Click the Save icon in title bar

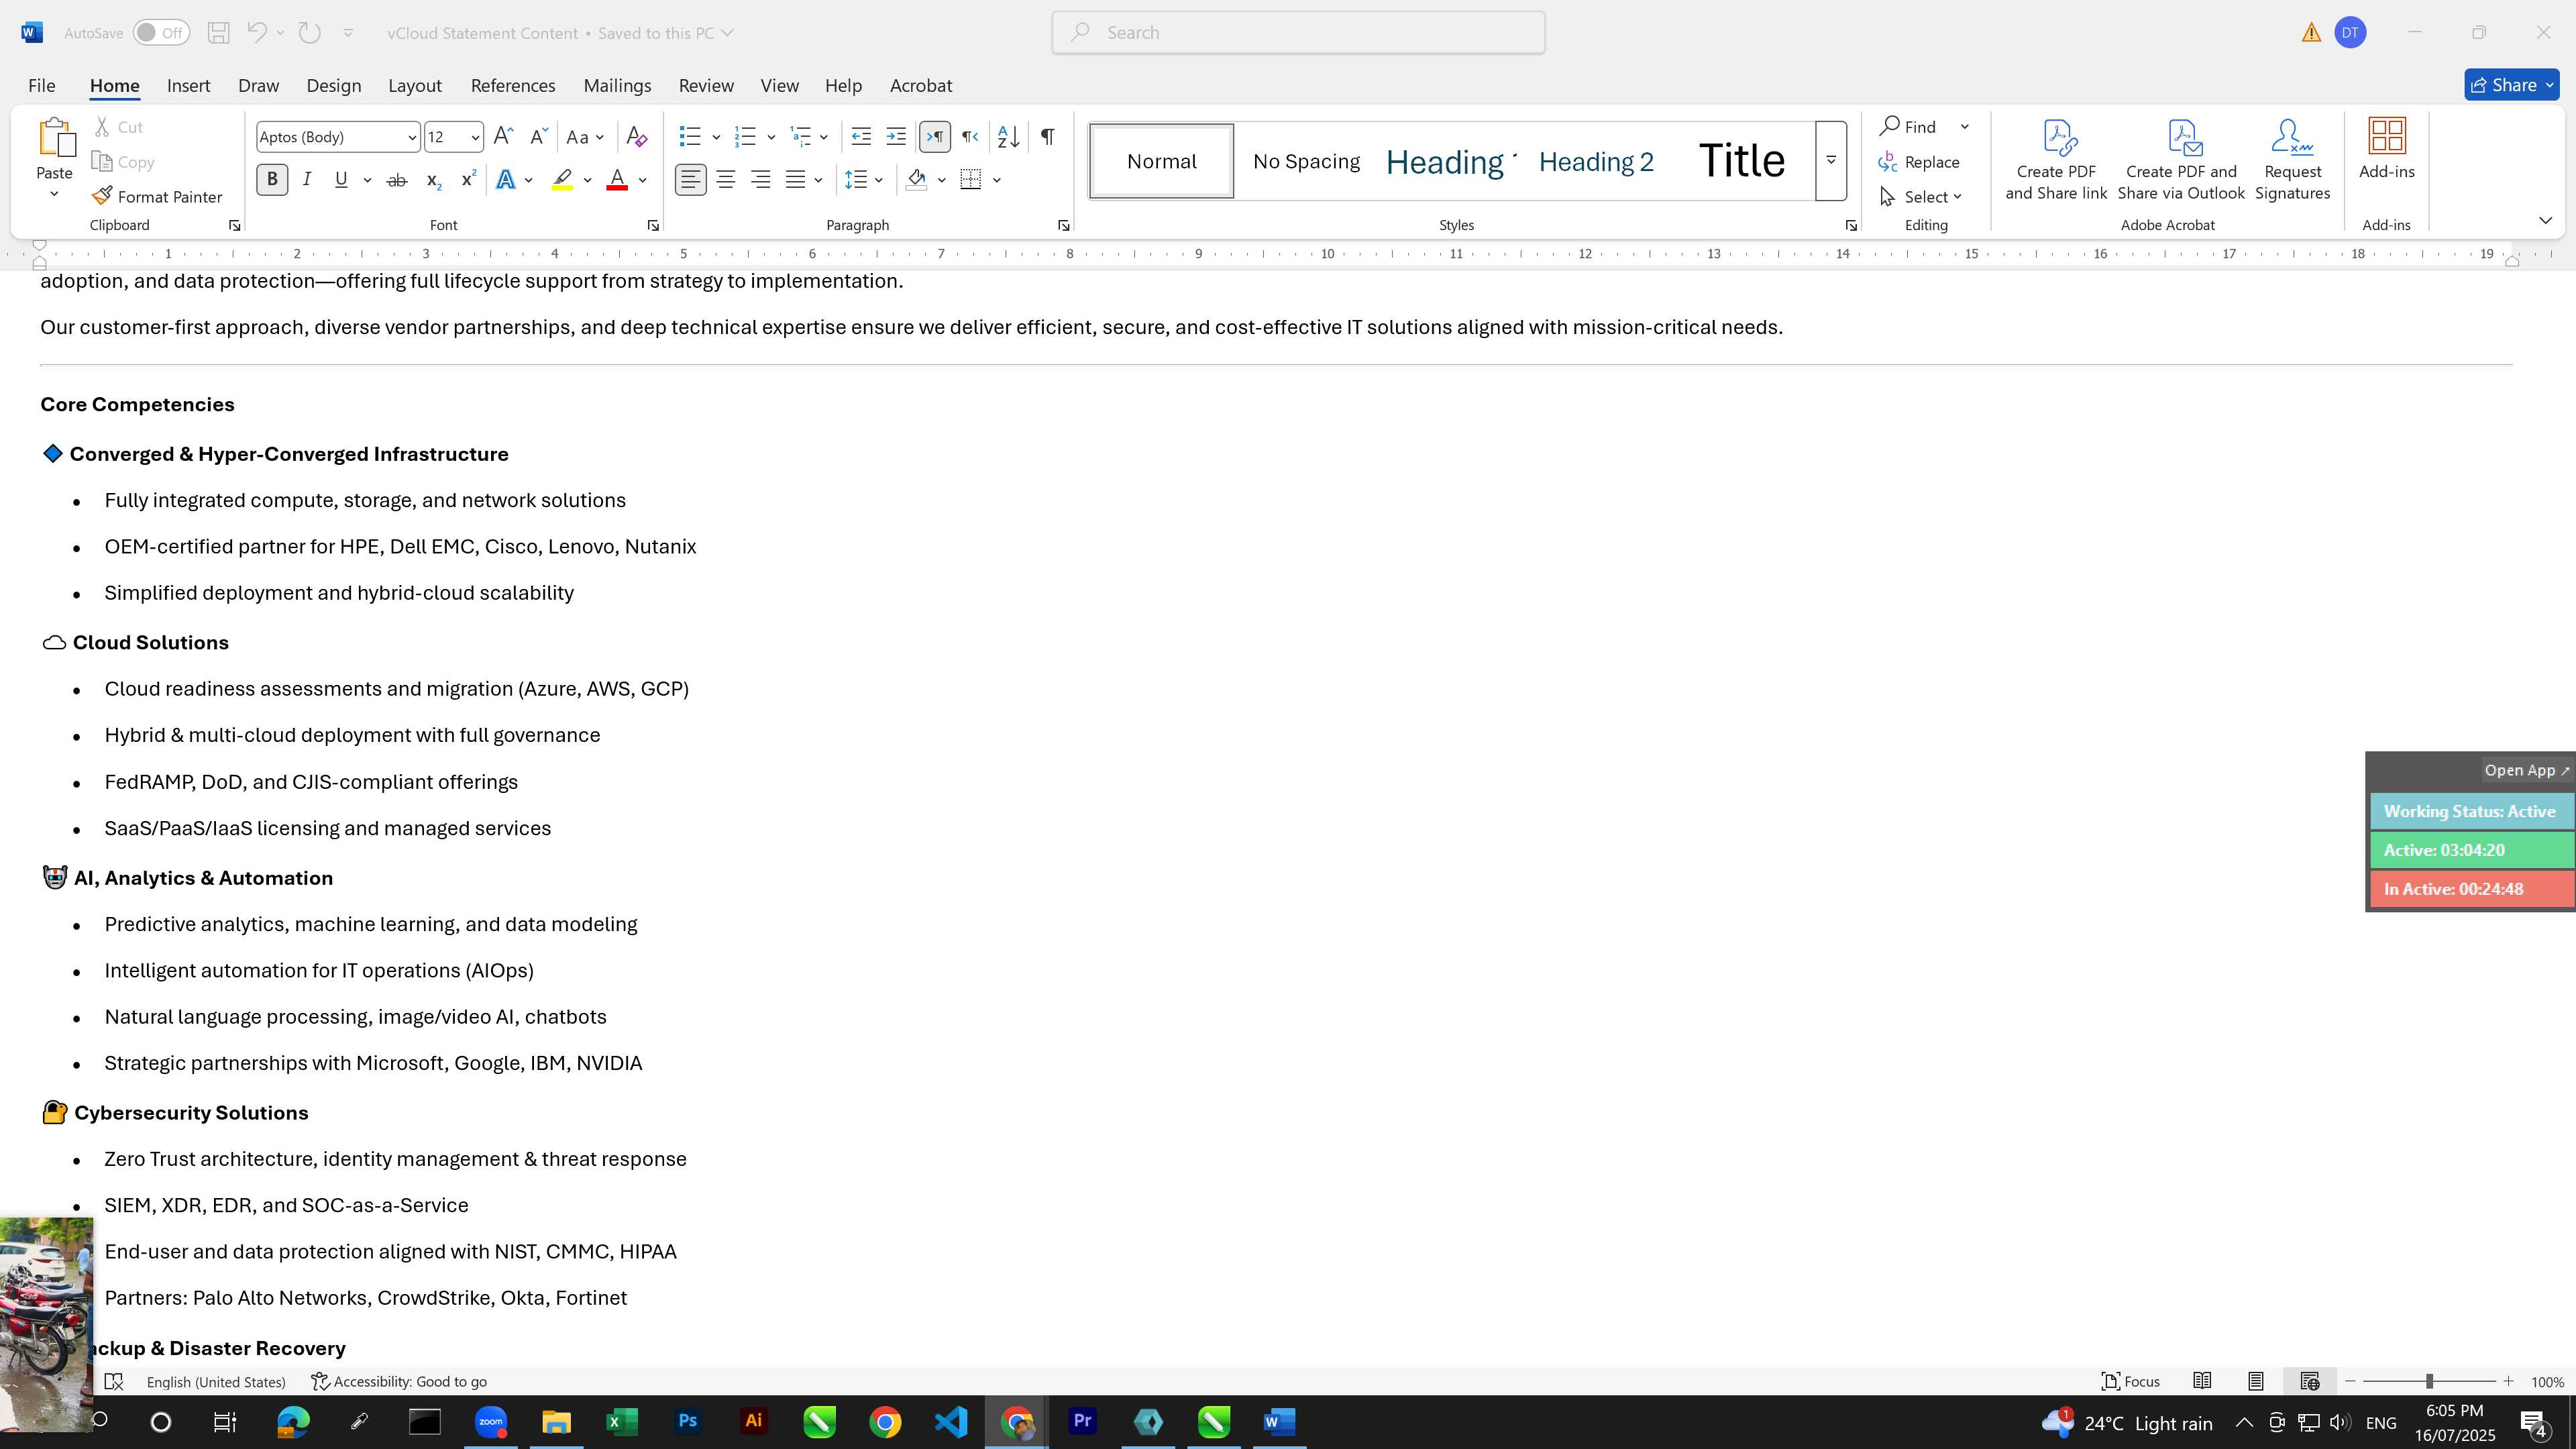[x=218, y=32]
